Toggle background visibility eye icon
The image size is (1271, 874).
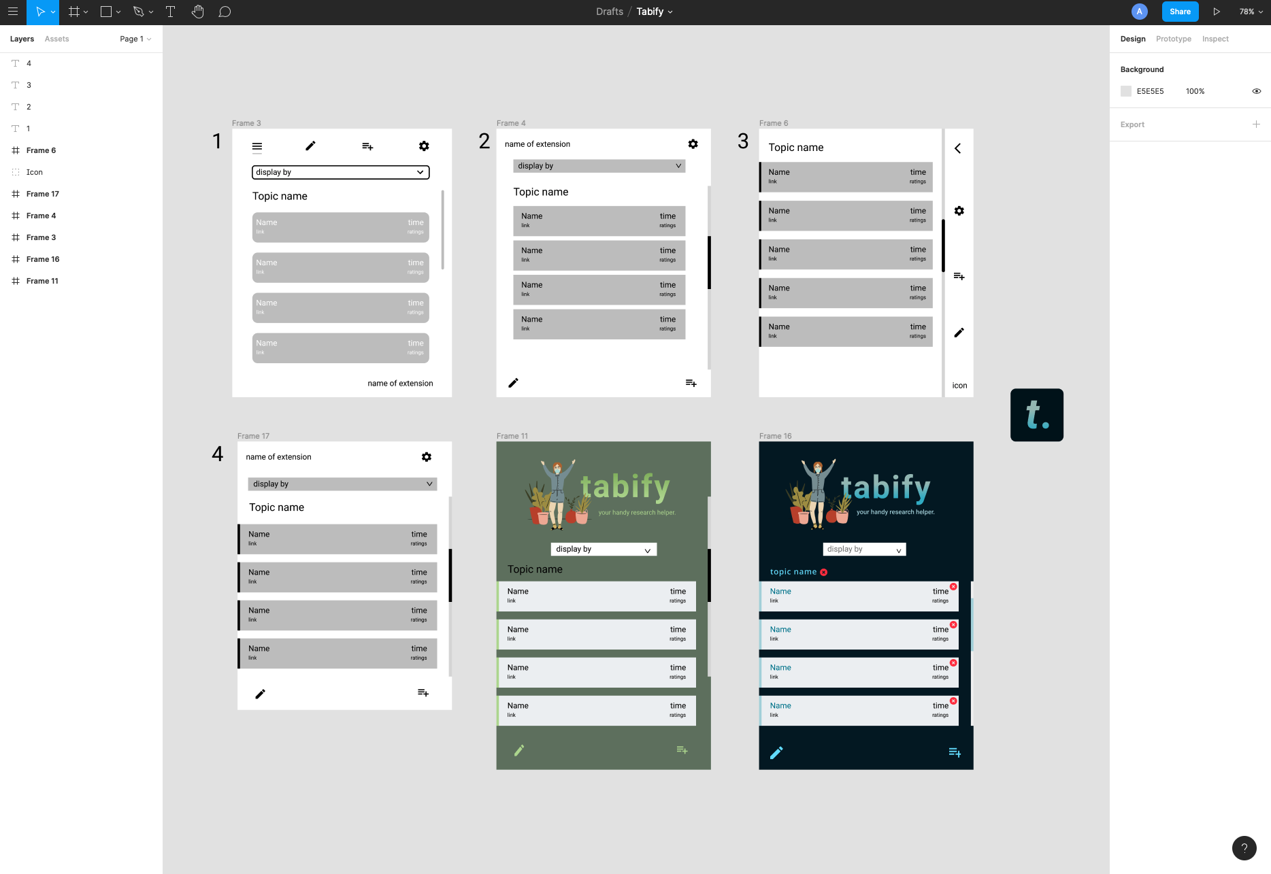click(1256, 91)
